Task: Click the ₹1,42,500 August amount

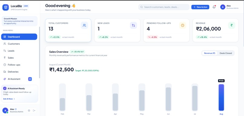Action: coord(61,70)
